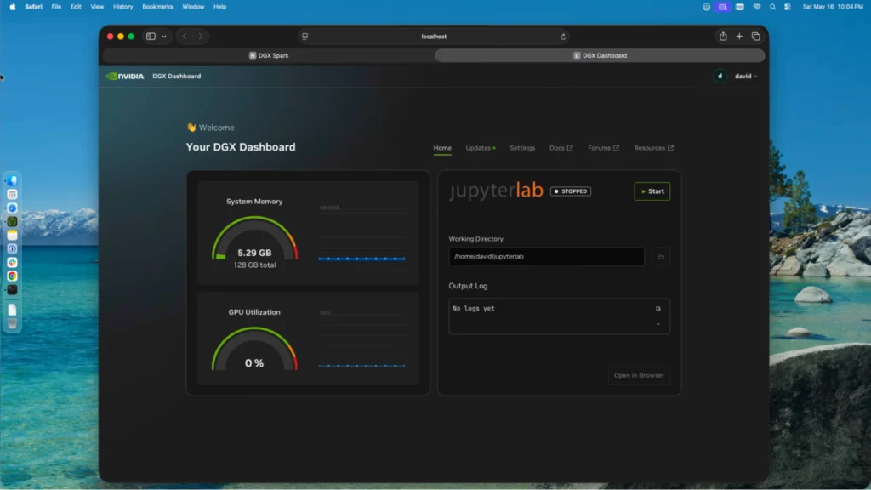Open the david account dropdown
The height and width of the screenshot is (490, 871).
(745, 76)
